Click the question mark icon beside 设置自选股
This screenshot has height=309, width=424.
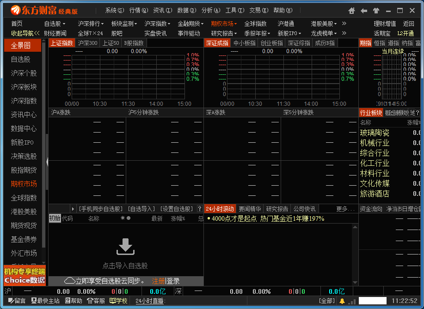click(200, 209)
